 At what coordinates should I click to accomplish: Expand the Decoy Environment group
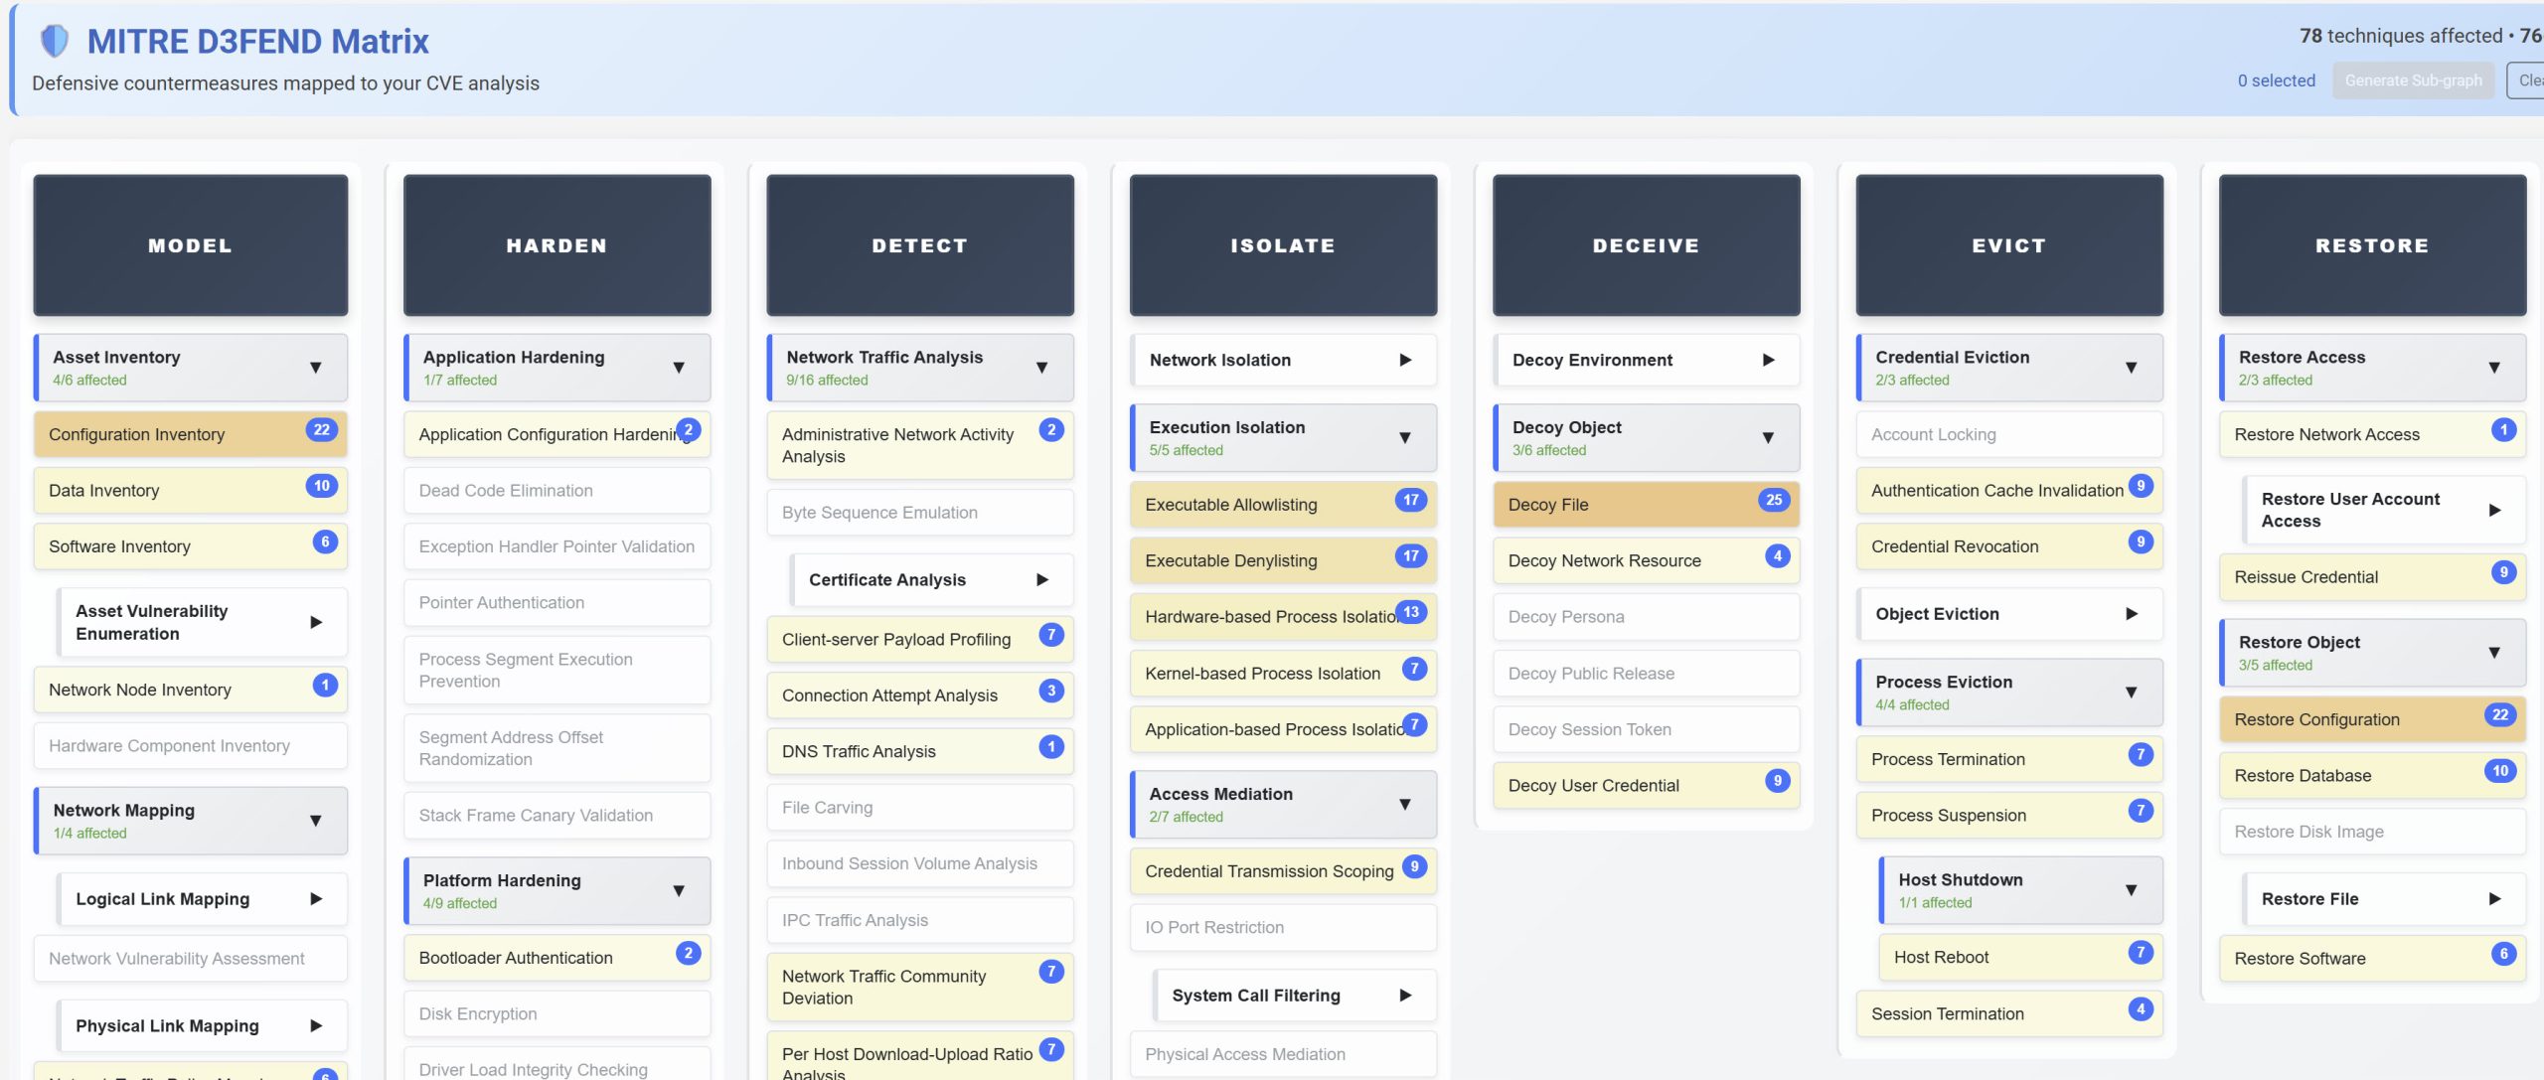point(1646,360)
